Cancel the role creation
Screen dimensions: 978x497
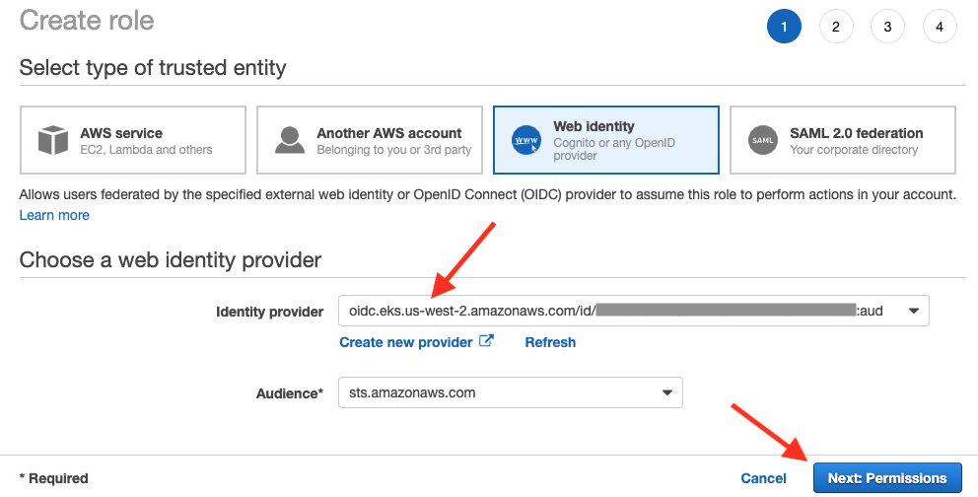(x=763, y=478)
